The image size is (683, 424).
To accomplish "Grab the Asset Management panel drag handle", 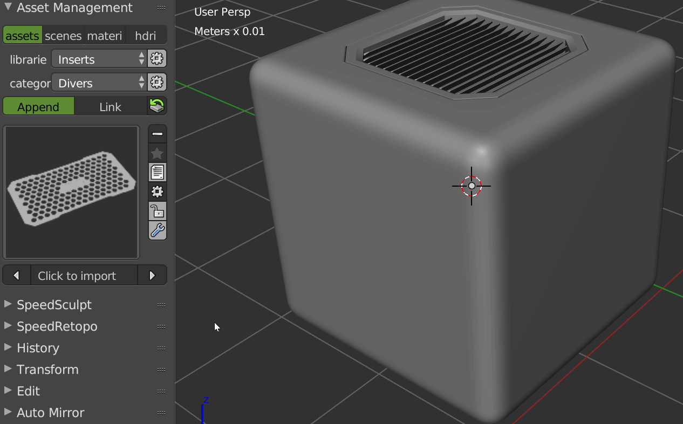I will click(x=161, y=8).
